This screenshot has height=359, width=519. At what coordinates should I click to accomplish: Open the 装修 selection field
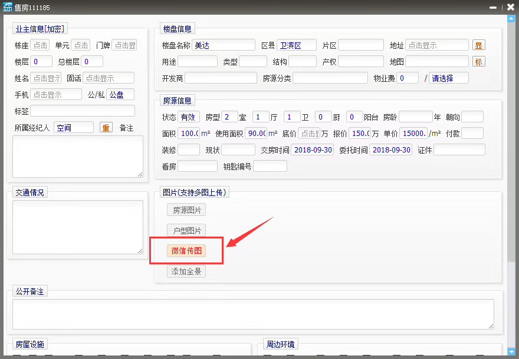pos(189,150)
